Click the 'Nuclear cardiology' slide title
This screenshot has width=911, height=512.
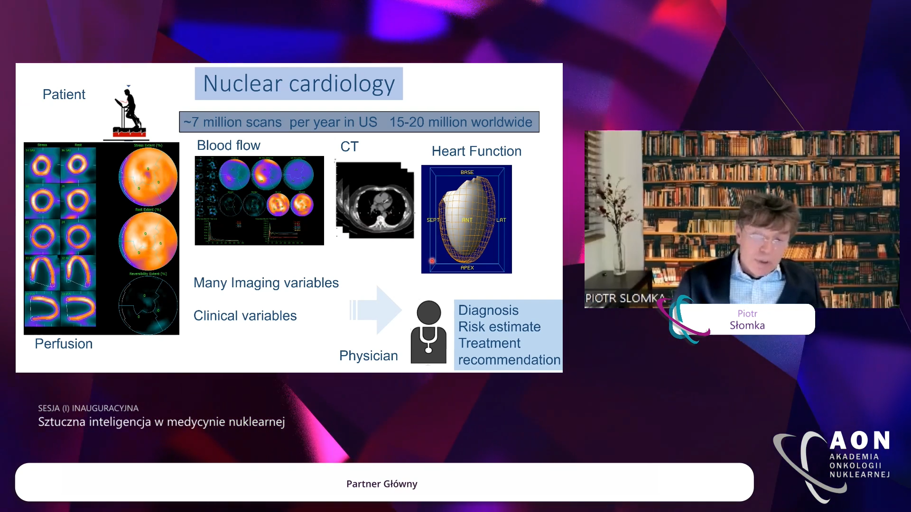[x=299, y=83]
